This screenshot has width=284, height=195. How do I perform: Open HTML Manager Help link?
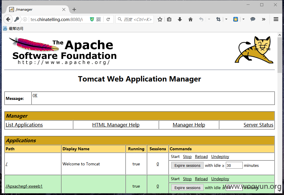(116, 125)
